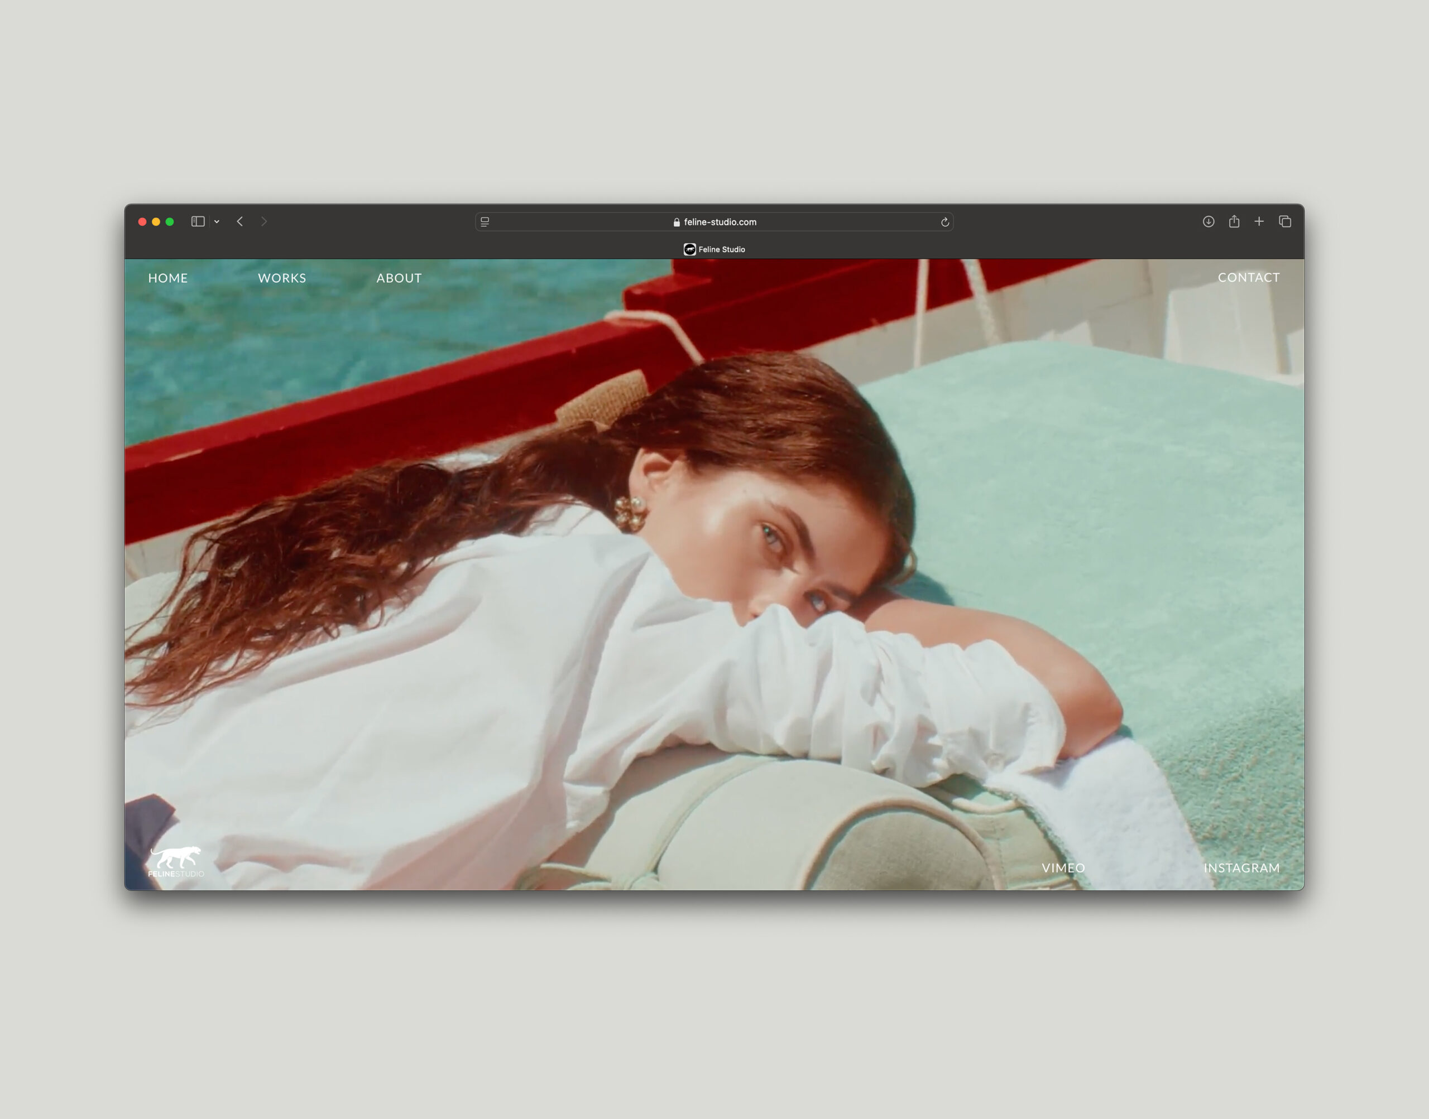Open the ABOUT page link
Image resolution: width=1429 pixels, height=1119 pixels.
[399, 278]
